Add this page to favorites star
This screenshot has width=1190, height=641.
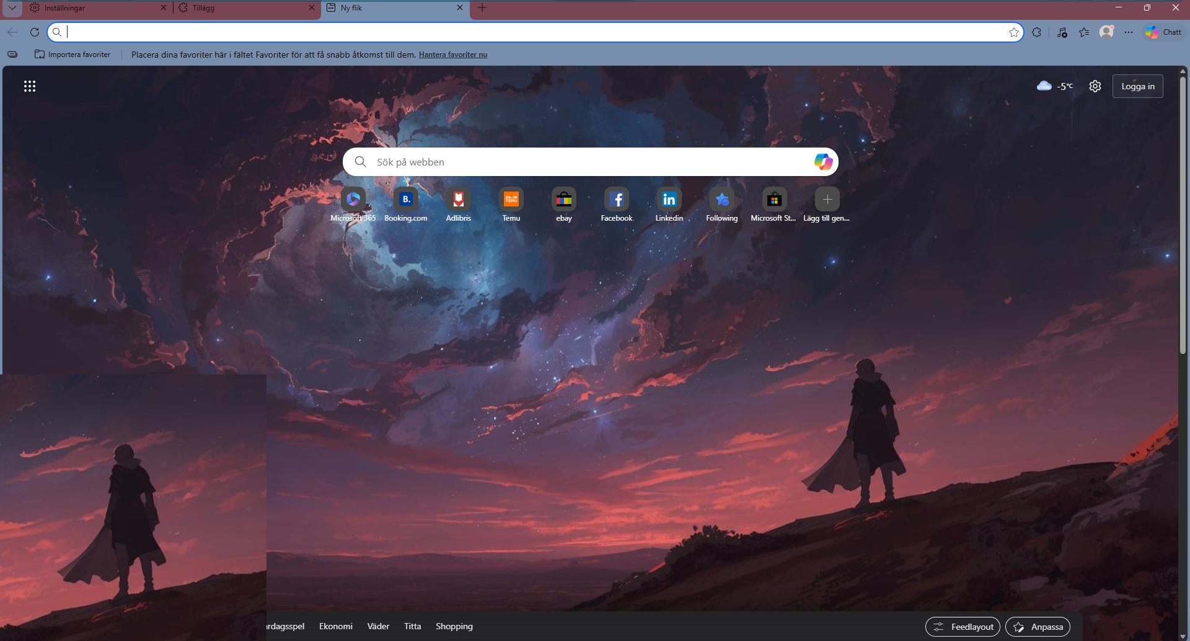1014,32
